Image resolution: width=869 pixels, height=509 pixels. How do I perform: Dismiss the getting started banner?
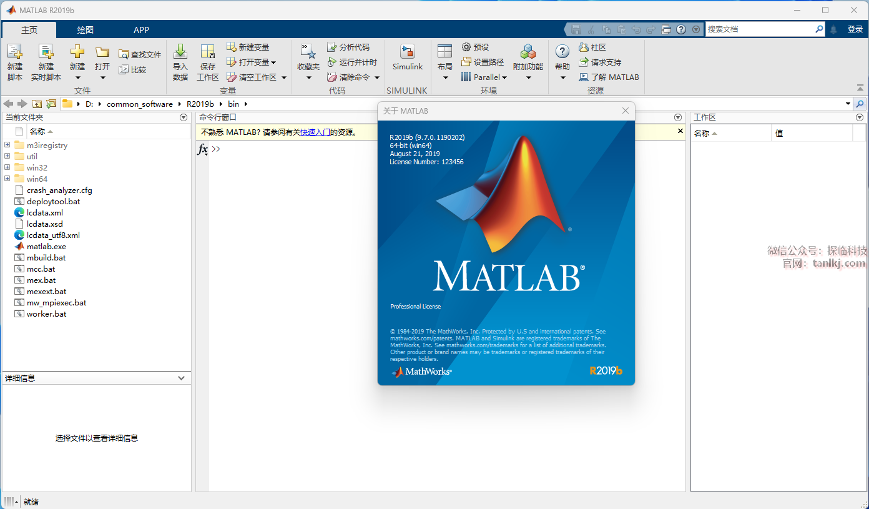click(x=680, y=131)
